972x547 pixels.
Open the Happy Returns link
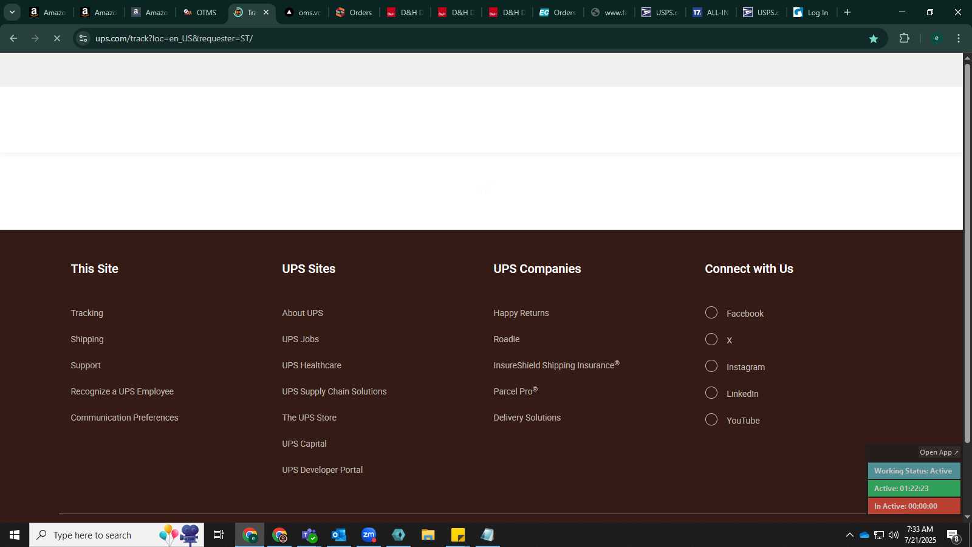click(x=521, y=313)
